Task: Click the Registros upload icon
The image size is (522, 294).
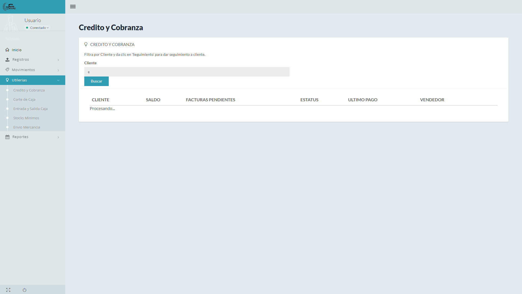Action: (x=7, y=60)
